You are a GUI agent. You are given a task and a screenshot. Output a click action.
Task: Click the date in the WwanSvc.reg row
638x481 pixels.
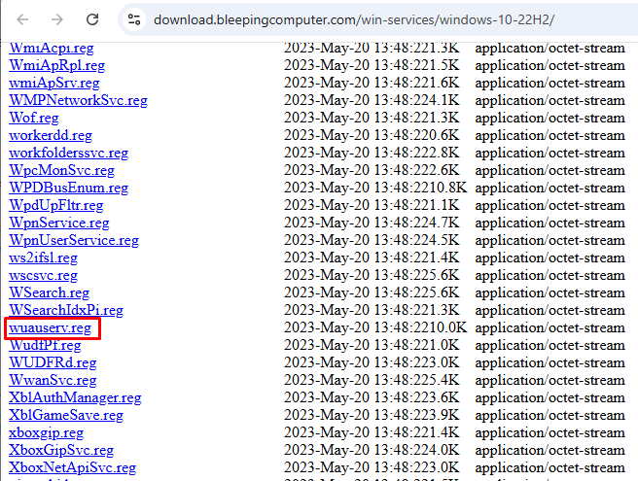click(x=327, y=380)
